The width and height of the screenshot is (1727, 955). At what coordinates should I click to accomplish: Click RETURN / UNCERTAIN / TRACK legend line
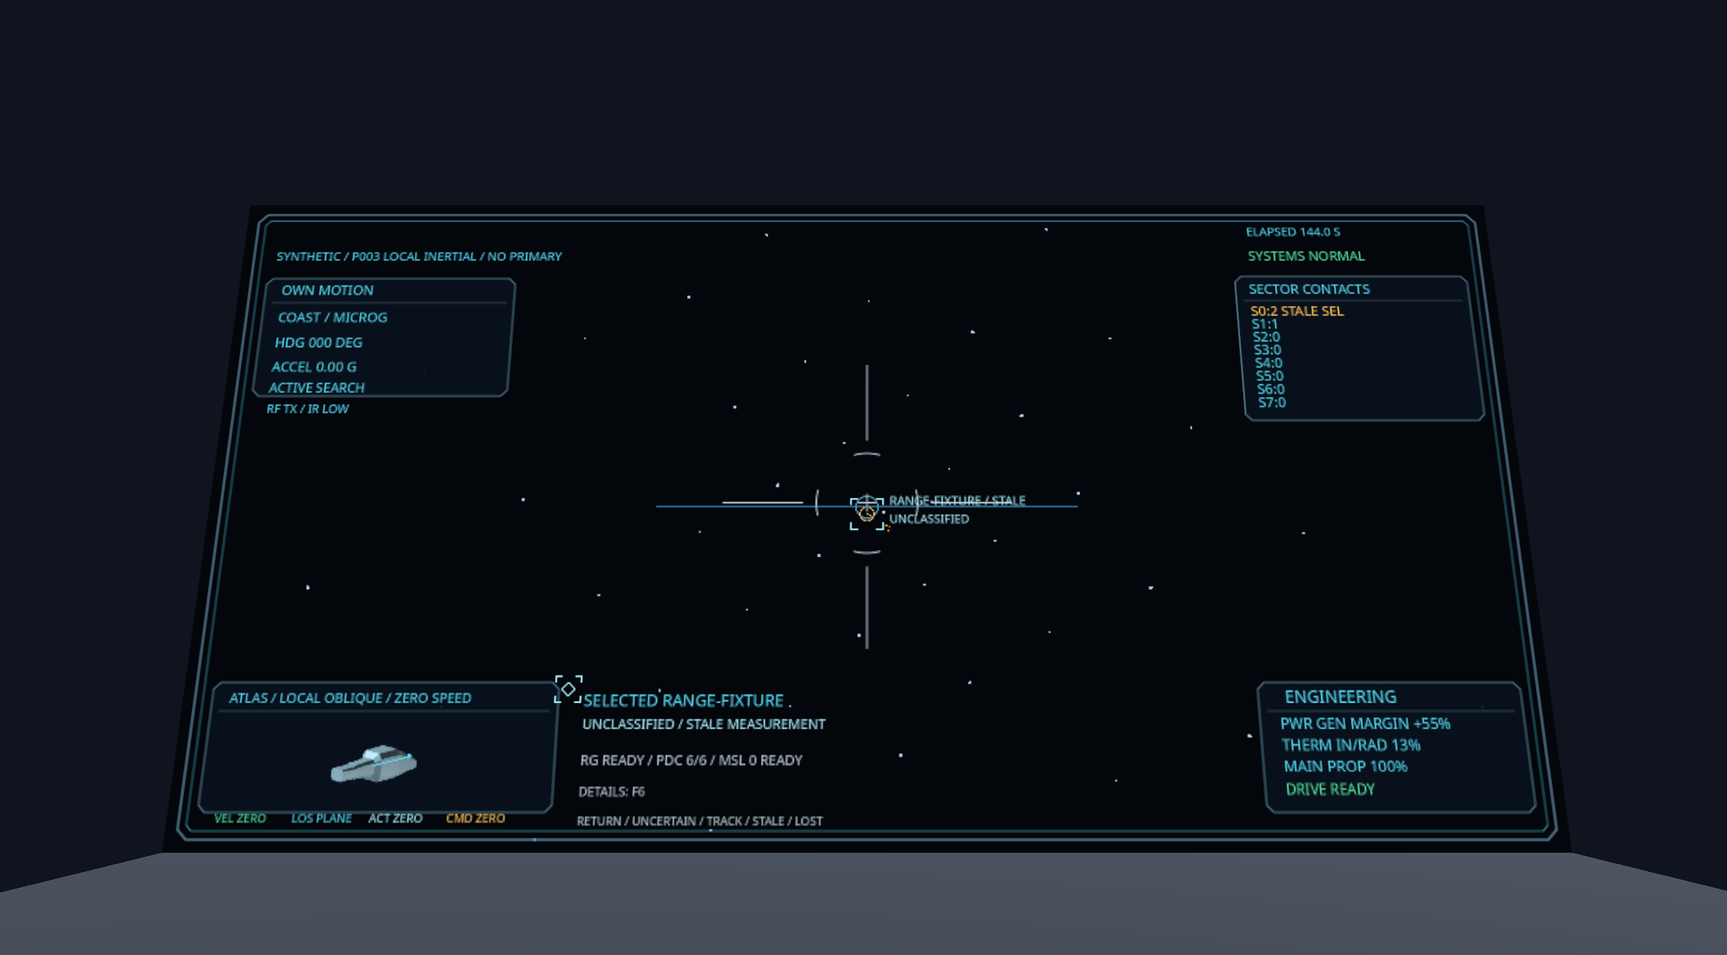tap(699, 821)
